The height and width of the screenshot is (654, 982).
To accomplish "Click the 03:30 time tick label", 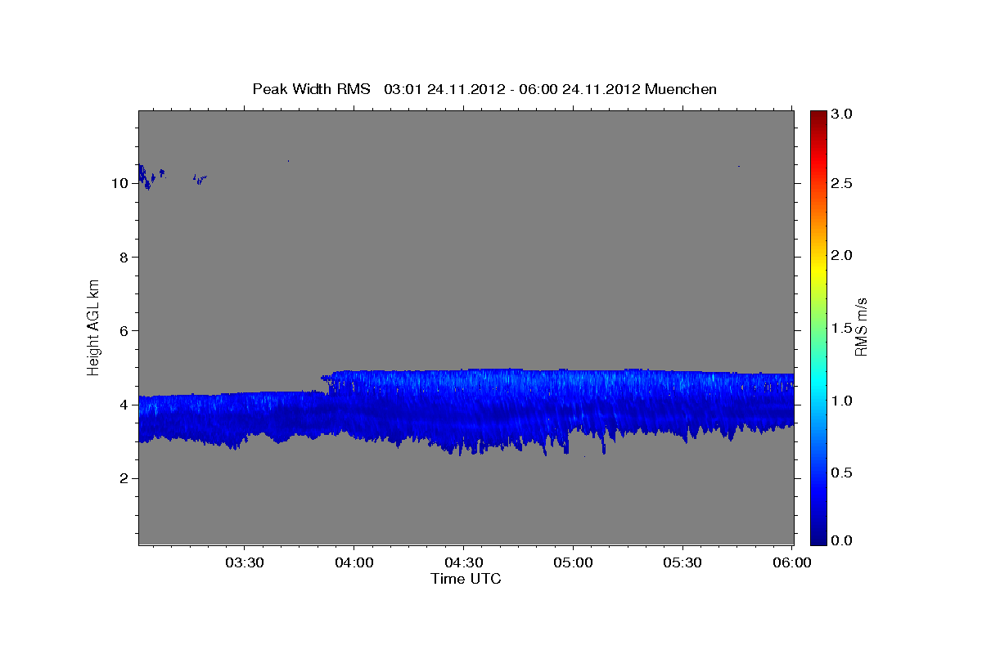I will pyautogui.click(x=244, y=562).
